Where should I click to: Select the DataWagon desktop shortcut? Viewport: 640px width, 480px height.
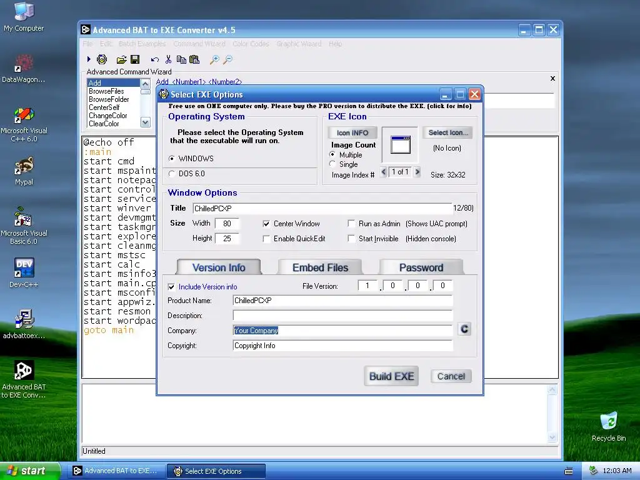24,69
